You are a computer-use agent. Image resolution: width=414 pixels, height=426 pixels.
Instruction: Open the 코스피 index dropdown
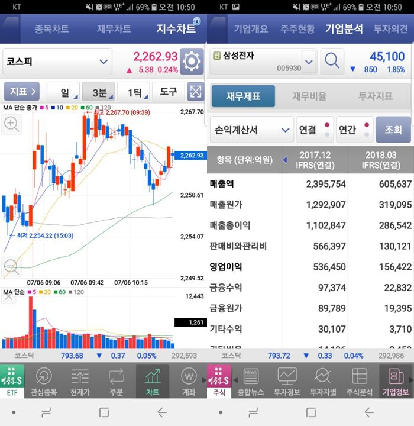(57, 62)
